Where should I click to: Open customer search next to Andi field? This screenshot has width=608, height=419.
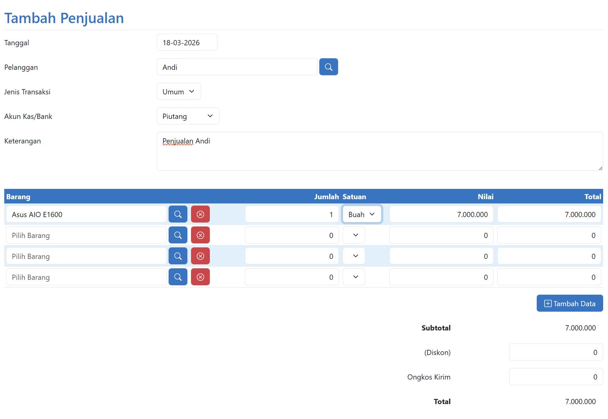click(328, 67)
